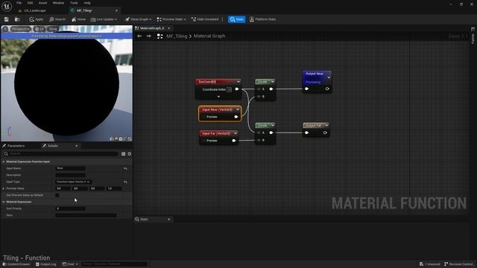477x268 pixels.
Task: Open the File menu
Action: click(x=19, y=3)
